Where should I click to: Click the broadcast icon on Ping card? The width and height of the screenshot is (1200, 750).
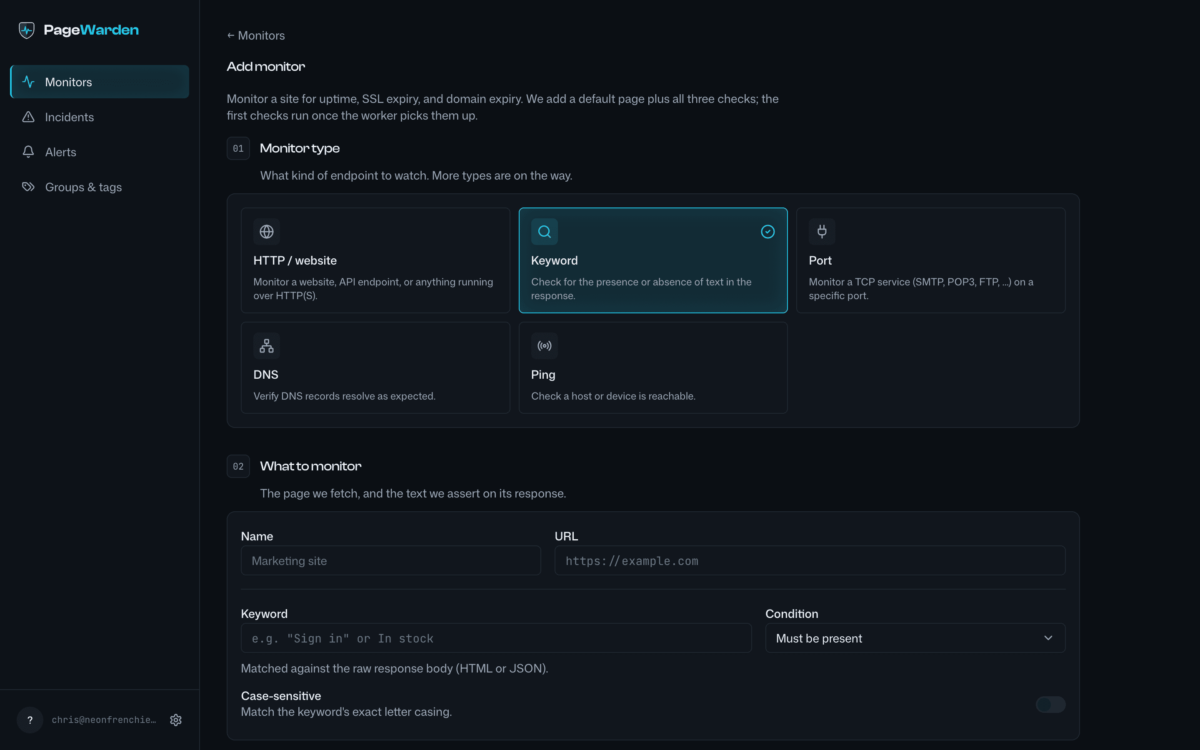coord(545,346)
